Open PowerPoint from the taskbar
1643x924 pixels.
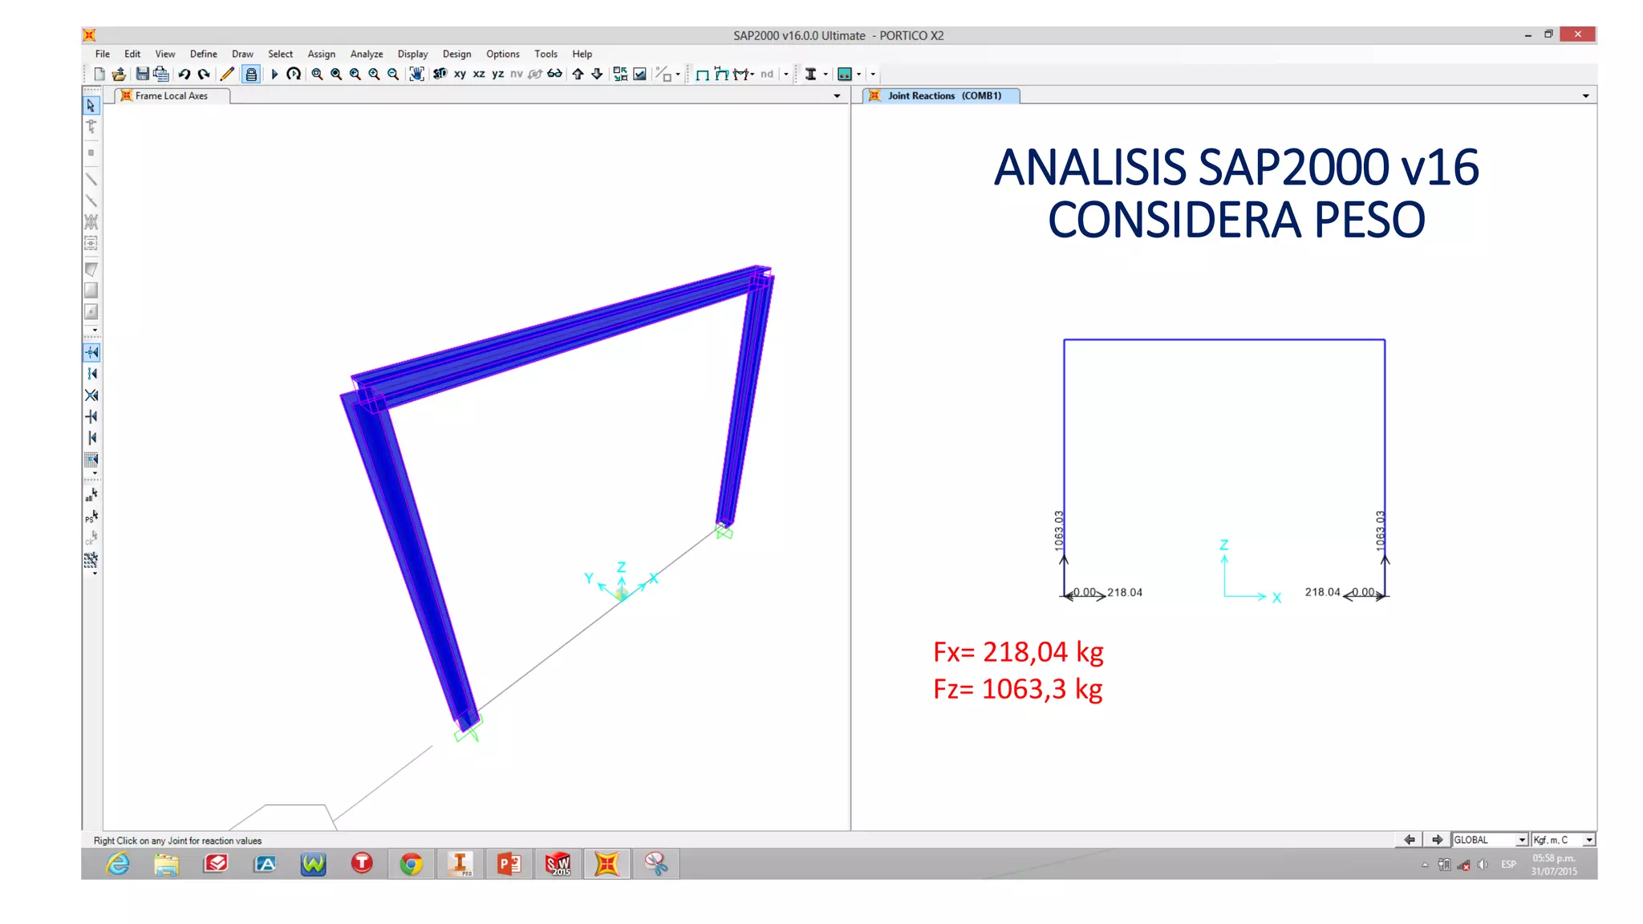[509, 864]
